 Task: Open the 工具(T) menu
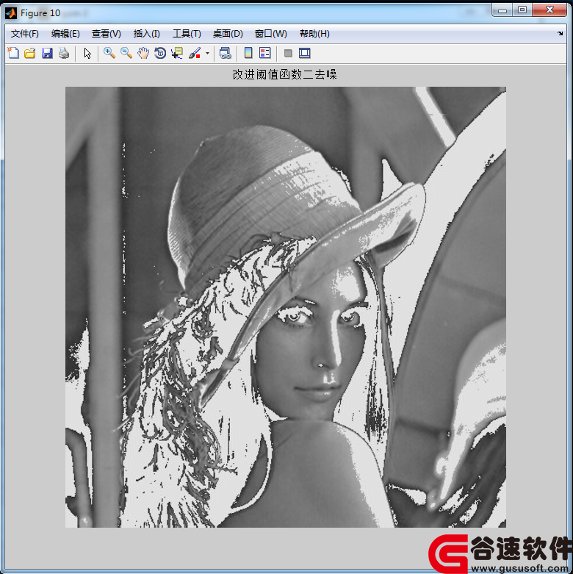[187, 34]
